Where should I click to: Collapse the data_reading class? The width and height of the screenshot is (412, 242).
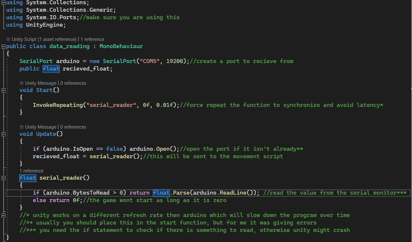pos(3,46)
